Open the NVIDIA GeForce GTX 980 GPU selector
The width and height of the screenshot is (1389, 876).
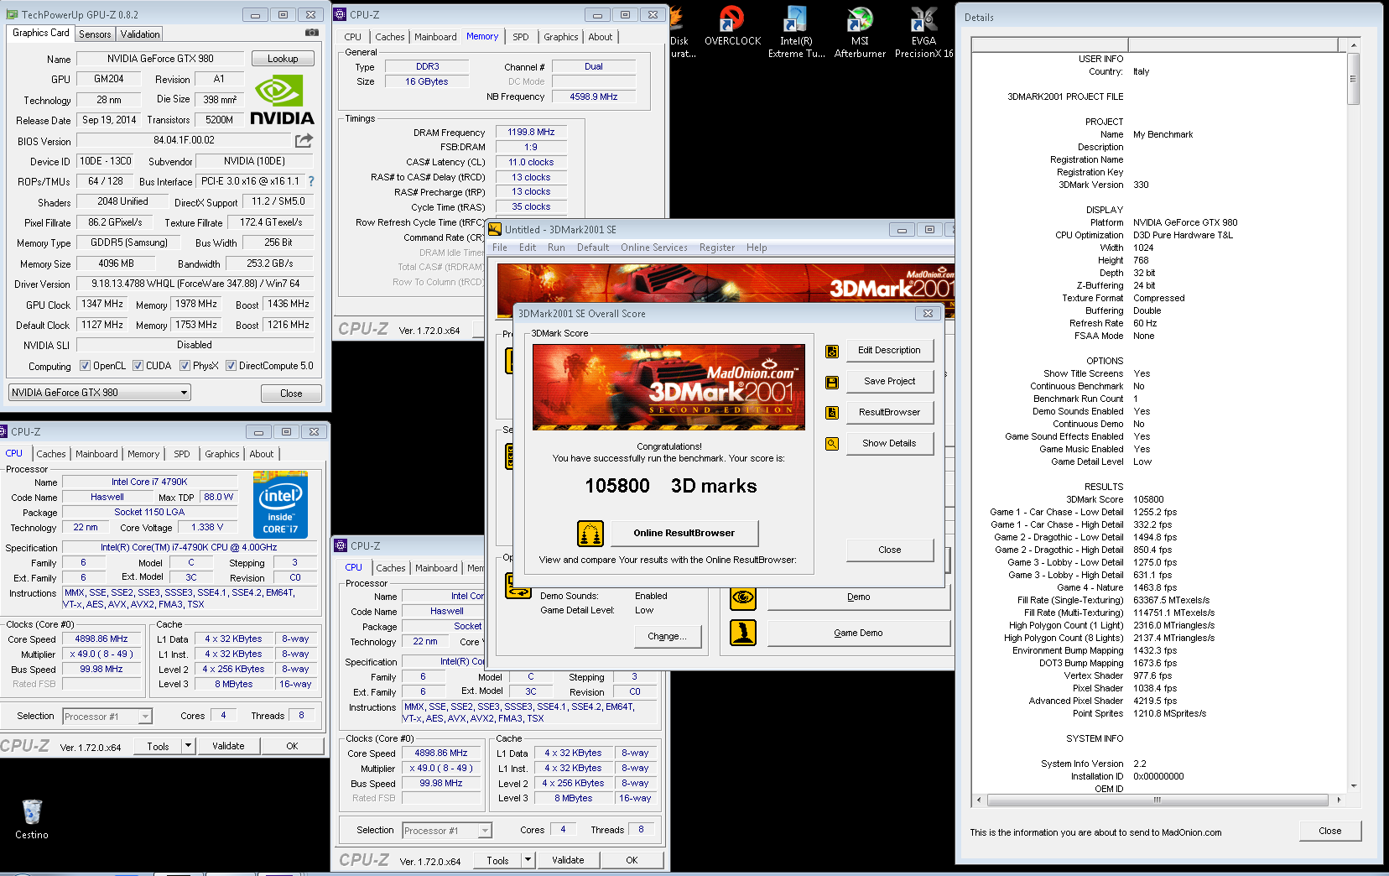(100, 393)
